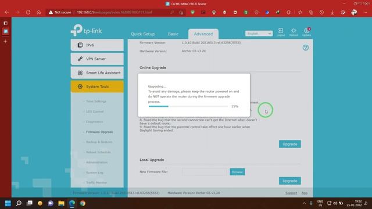372x209 pixels.
Task: Open Administration submenu item
Action: tap(96, 163)
